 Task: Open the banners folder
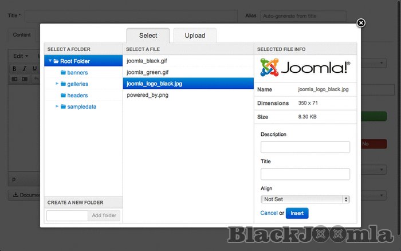(77, 73)
